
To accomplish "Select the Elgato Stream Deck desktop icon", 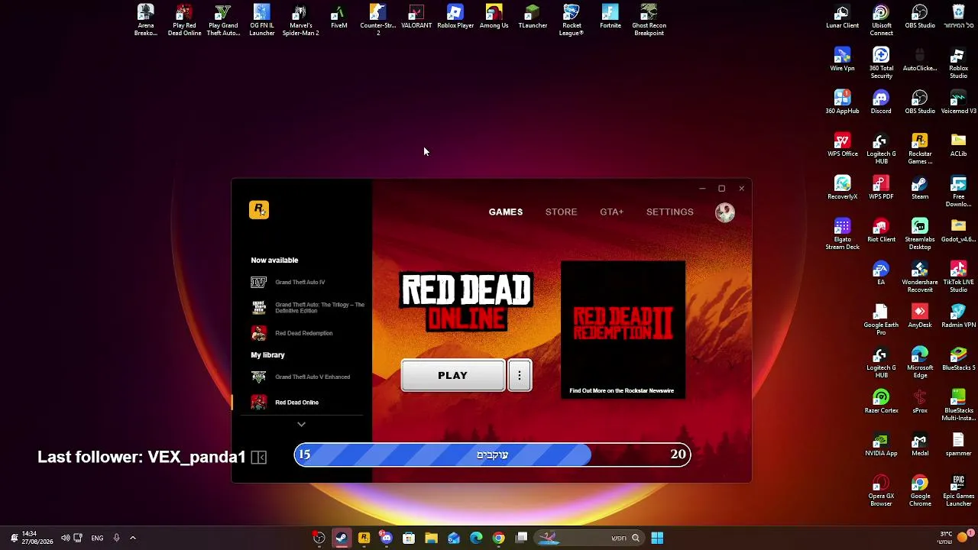I will coord(842,235).
